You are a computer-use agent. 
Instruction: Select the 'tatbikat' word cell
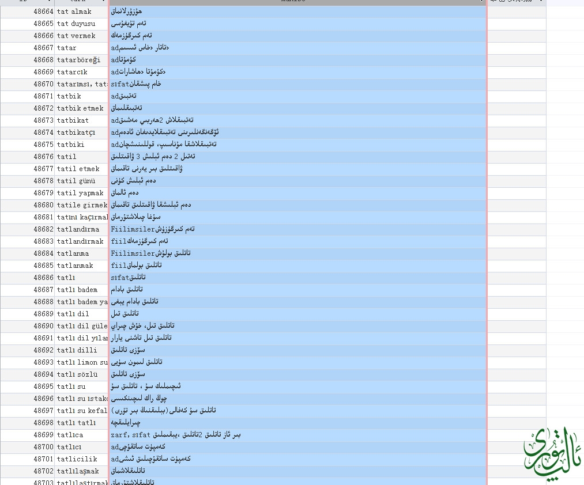[81, 120]
